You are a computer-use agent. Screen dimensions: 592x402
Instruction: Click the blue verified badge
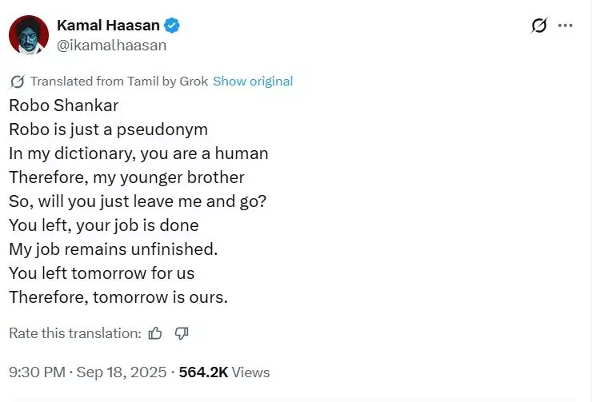[172, 26]
